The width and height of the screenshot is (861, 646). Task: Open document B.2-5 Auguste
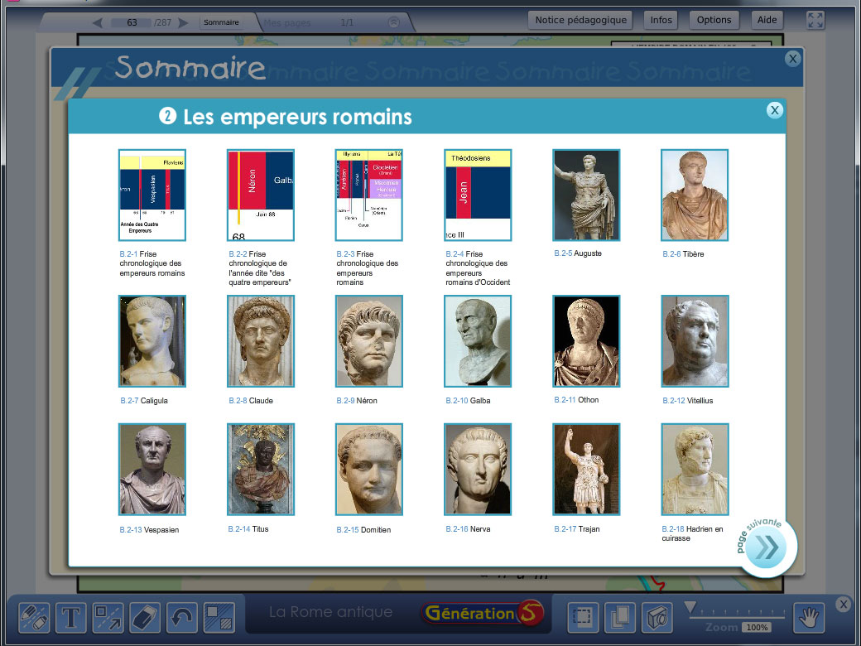pyautogui.click(x=585, y=195)
